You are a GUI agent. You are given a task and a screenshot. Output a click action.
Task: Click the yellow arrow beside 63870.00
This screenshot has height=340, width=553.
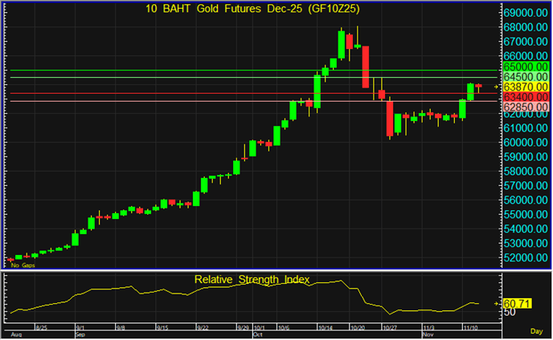pyautogui.click(x=496, y=86)
